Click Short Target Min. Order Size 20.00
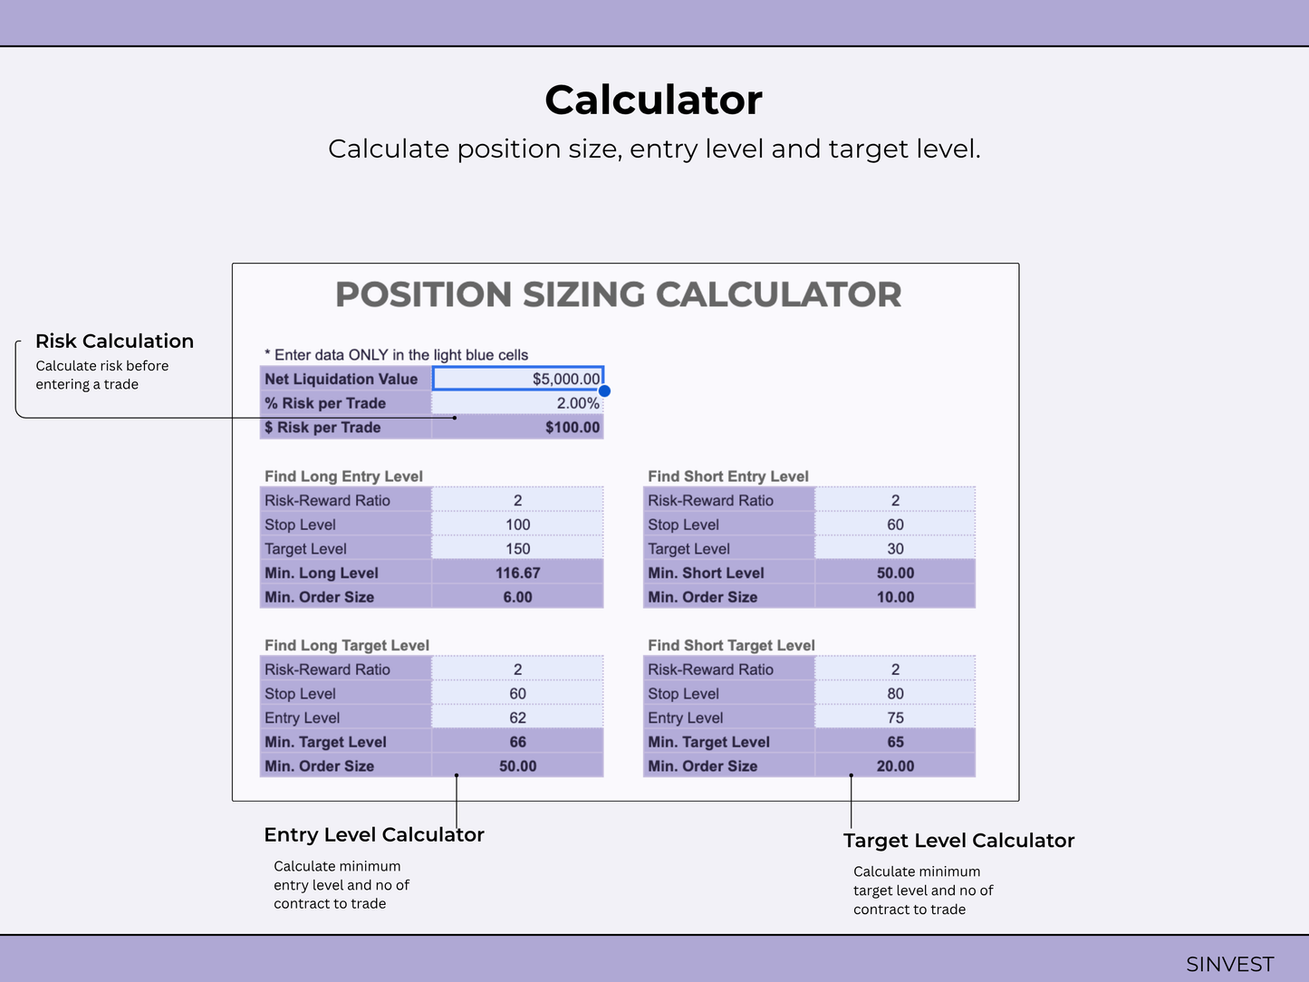The image size is (1309, 982). pos(895,765)
